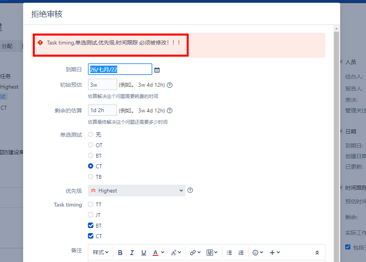The width and height of the screenshot is (366, 262).
Task: Select the OT radio option
Action: (91, 145)
